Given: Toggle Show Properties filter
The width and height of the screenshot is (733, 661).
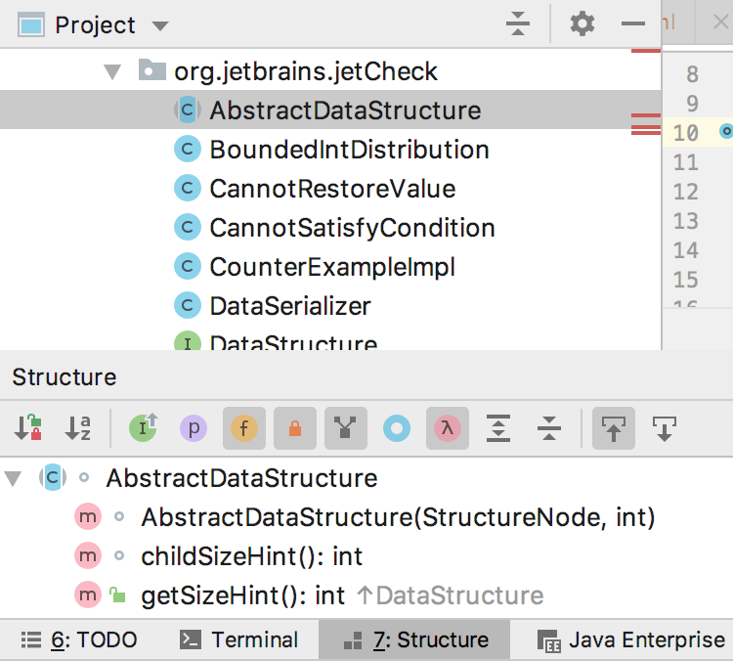Looking at the screenshot, I should [194, 428].
